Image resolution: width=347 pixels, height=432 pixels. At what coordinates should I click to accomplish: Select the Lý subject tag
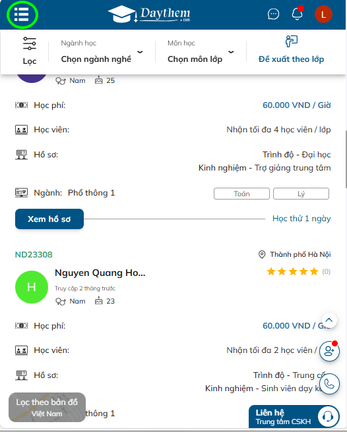pyautogui.click(x=301, y=194)
